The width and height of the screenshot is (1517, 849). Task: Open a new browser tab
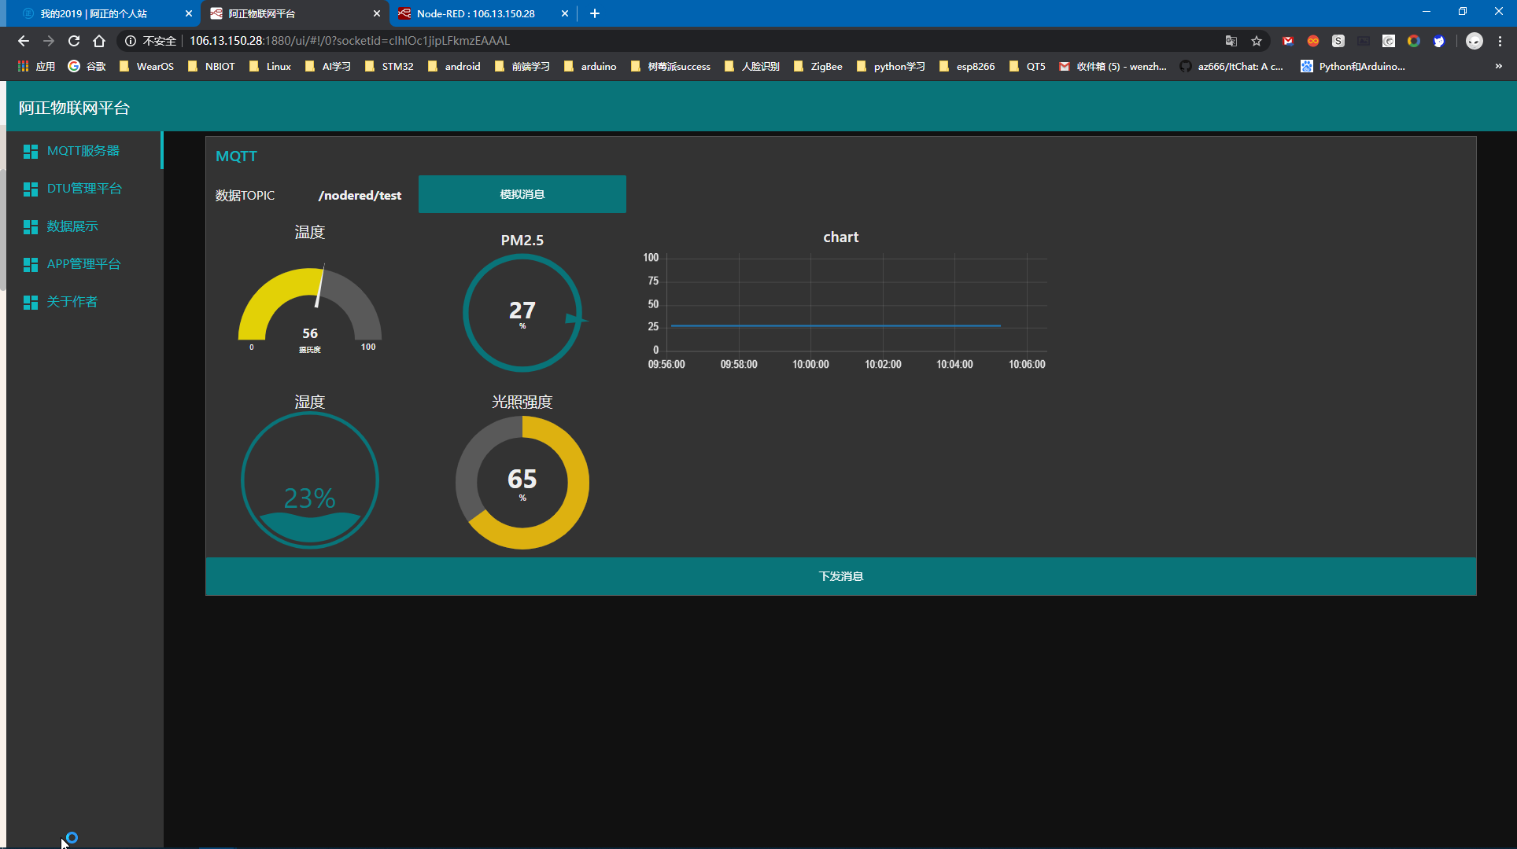click(595, 13)
